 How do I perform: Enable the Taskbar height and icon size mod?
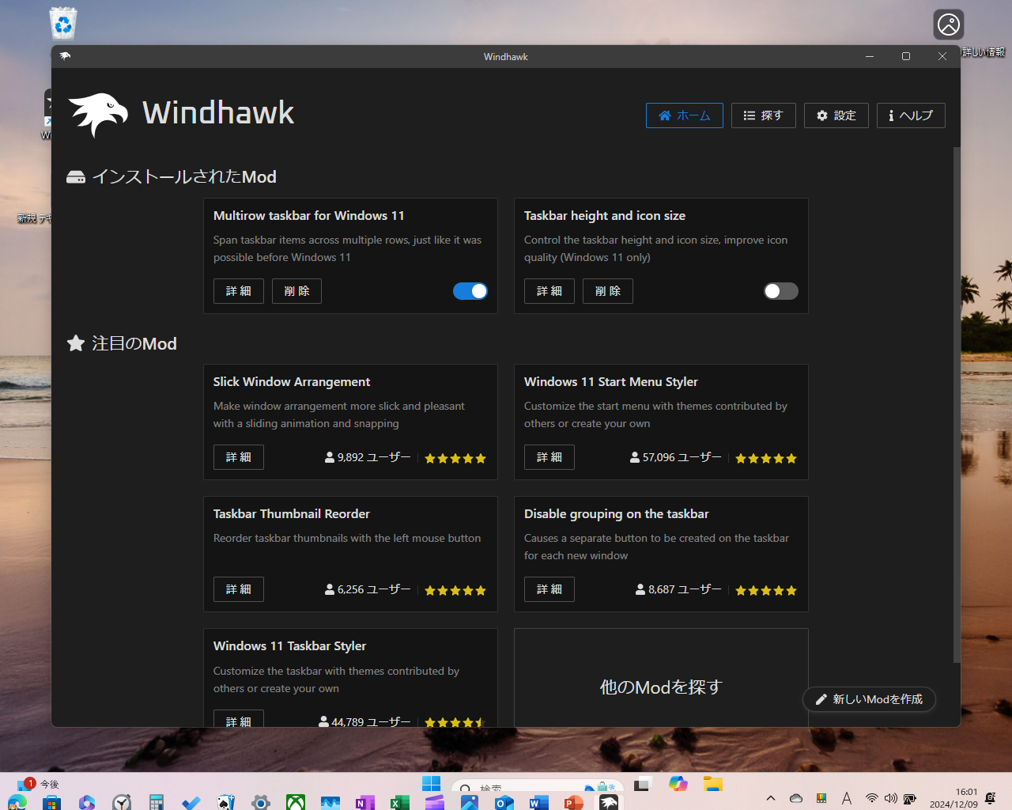pos(780,291)
